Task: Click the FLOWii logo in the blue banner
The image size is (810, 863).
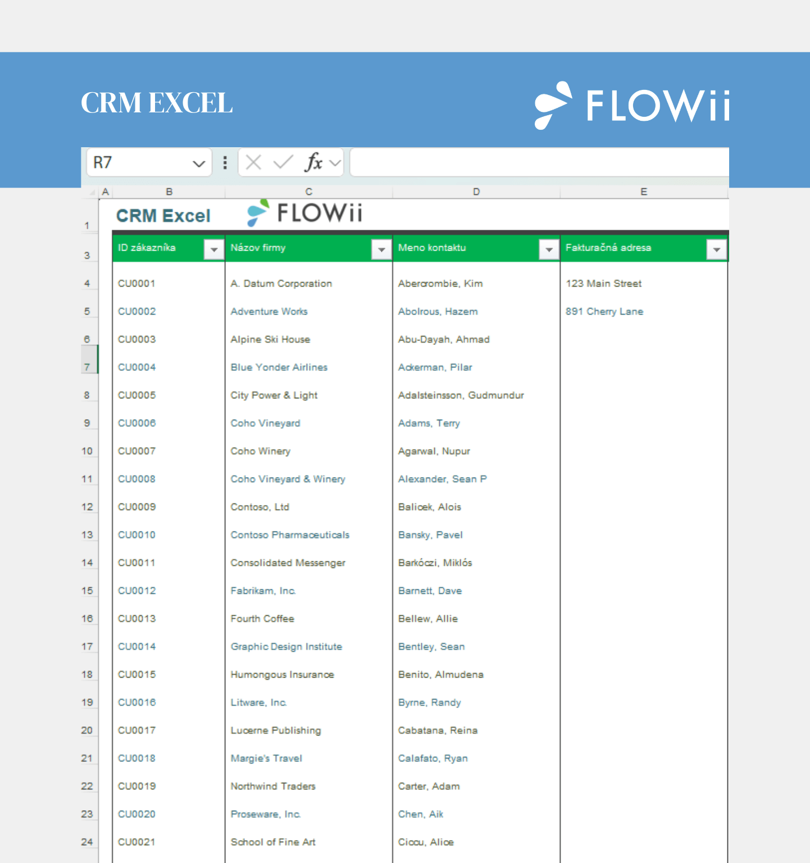Action: tap(632, 105)
